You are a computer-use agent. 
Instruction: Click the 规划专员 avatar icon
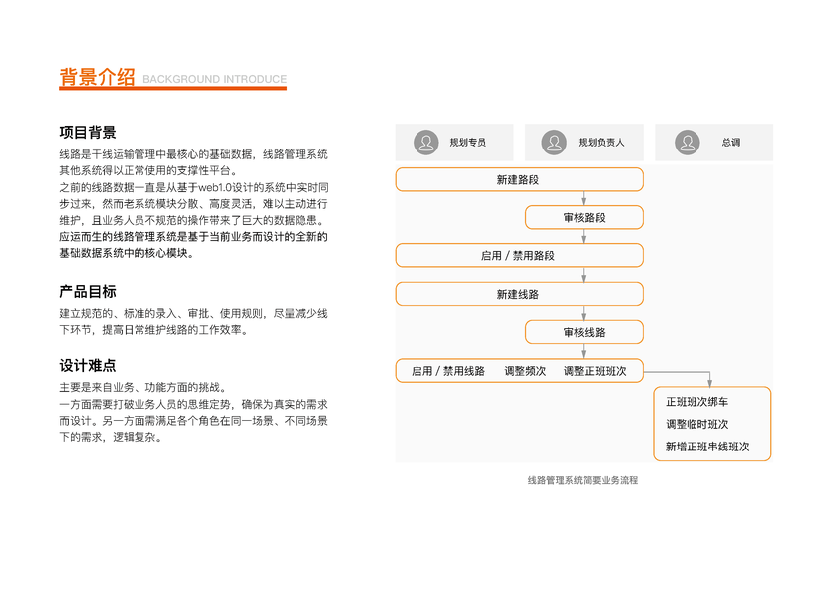coord(426,143)
